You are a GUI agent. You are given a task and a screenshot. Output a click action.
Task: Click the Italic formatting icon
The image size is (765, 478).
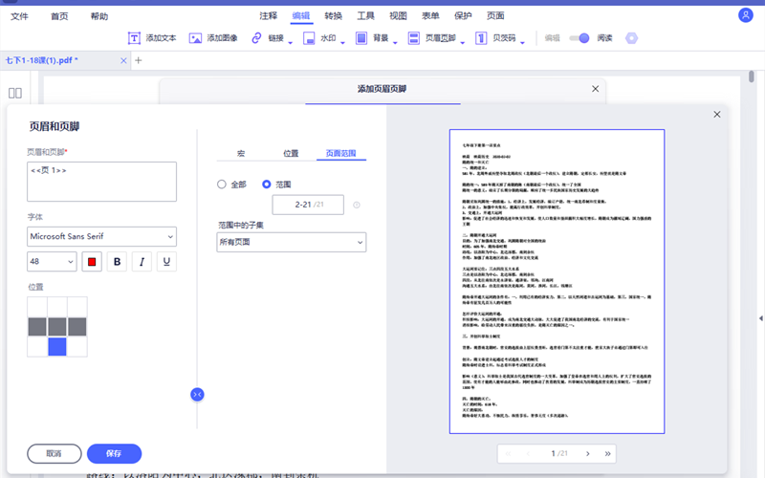point(142,262)
